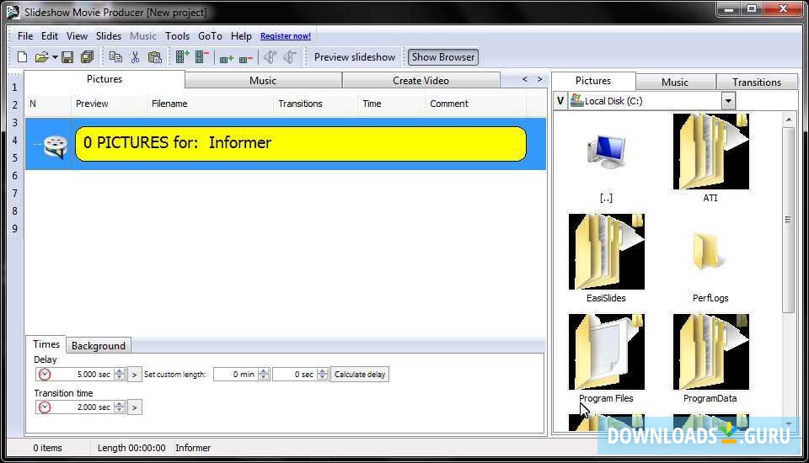Select the browser Pictures tab
Viewport: 809px width, 463px height.
pyautogui.click(x=593, y=81)
